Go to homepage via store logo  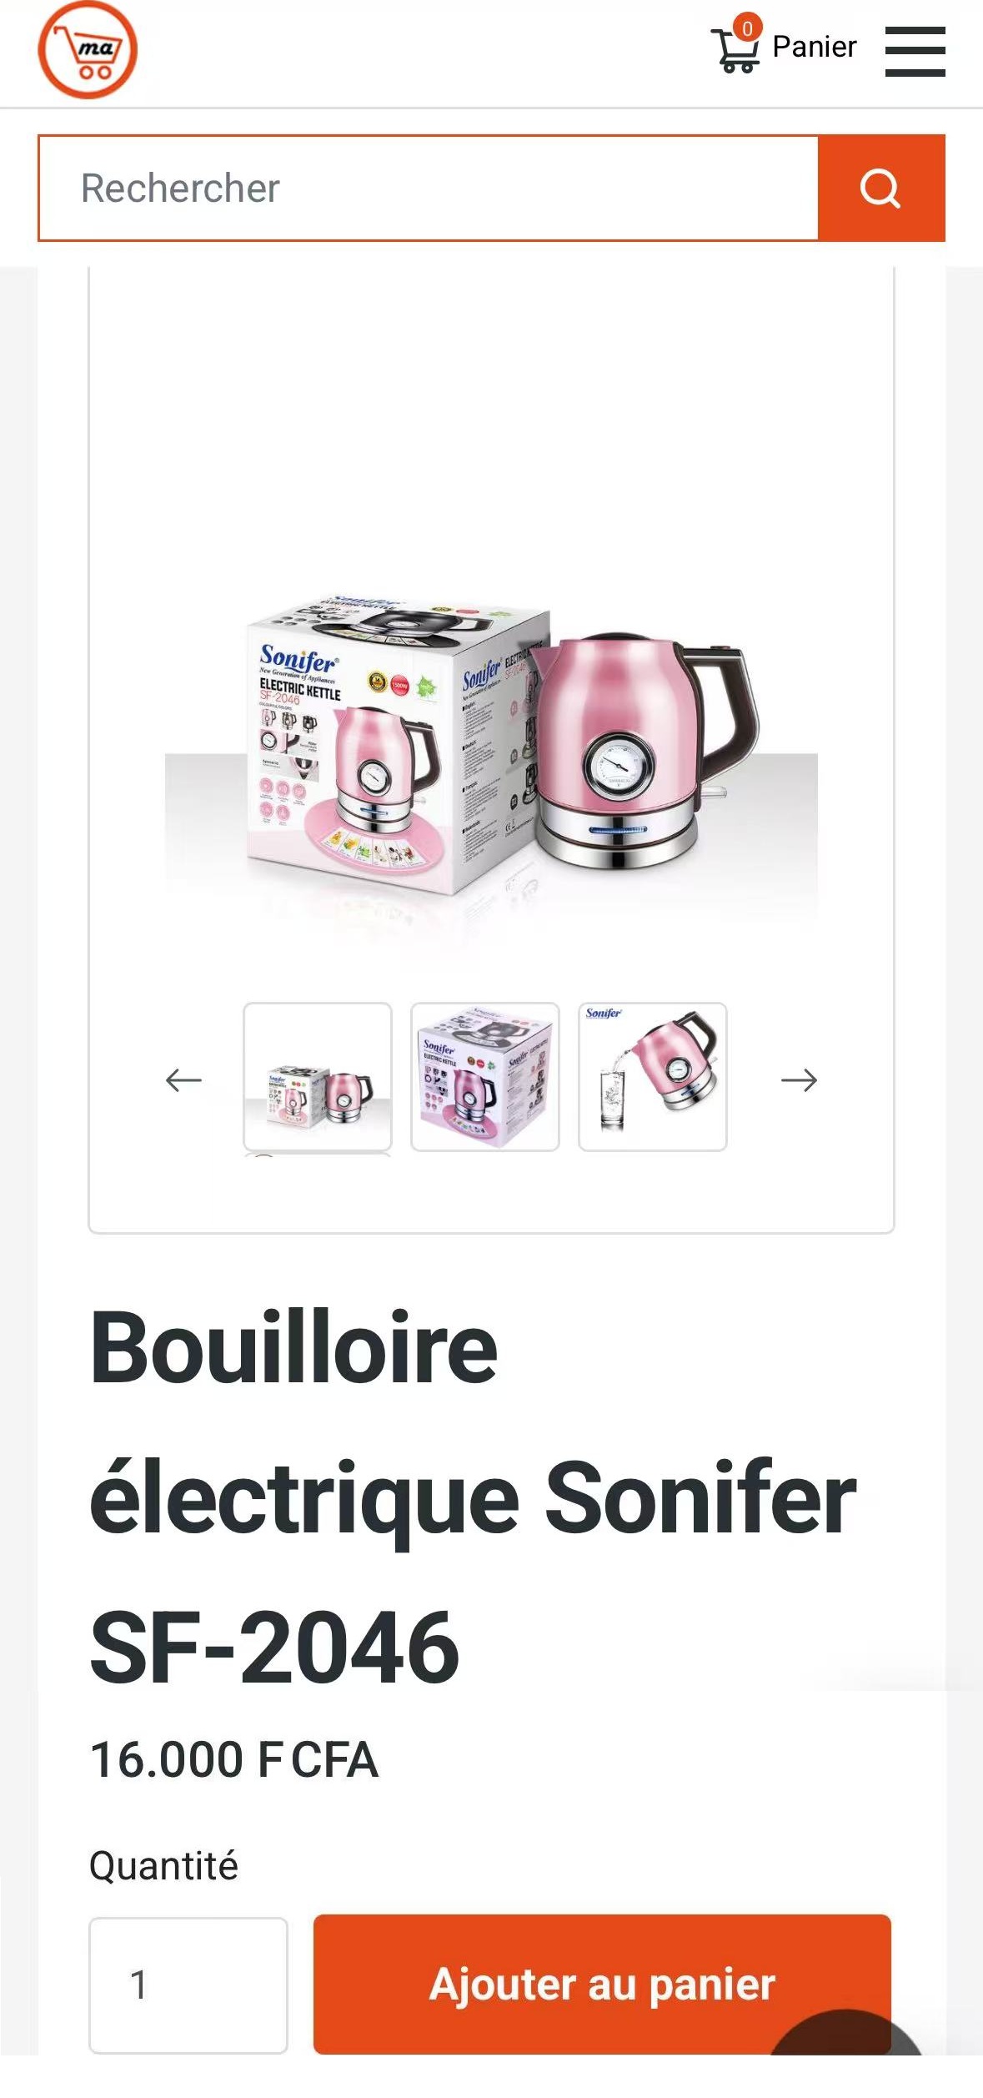(88, 50)
